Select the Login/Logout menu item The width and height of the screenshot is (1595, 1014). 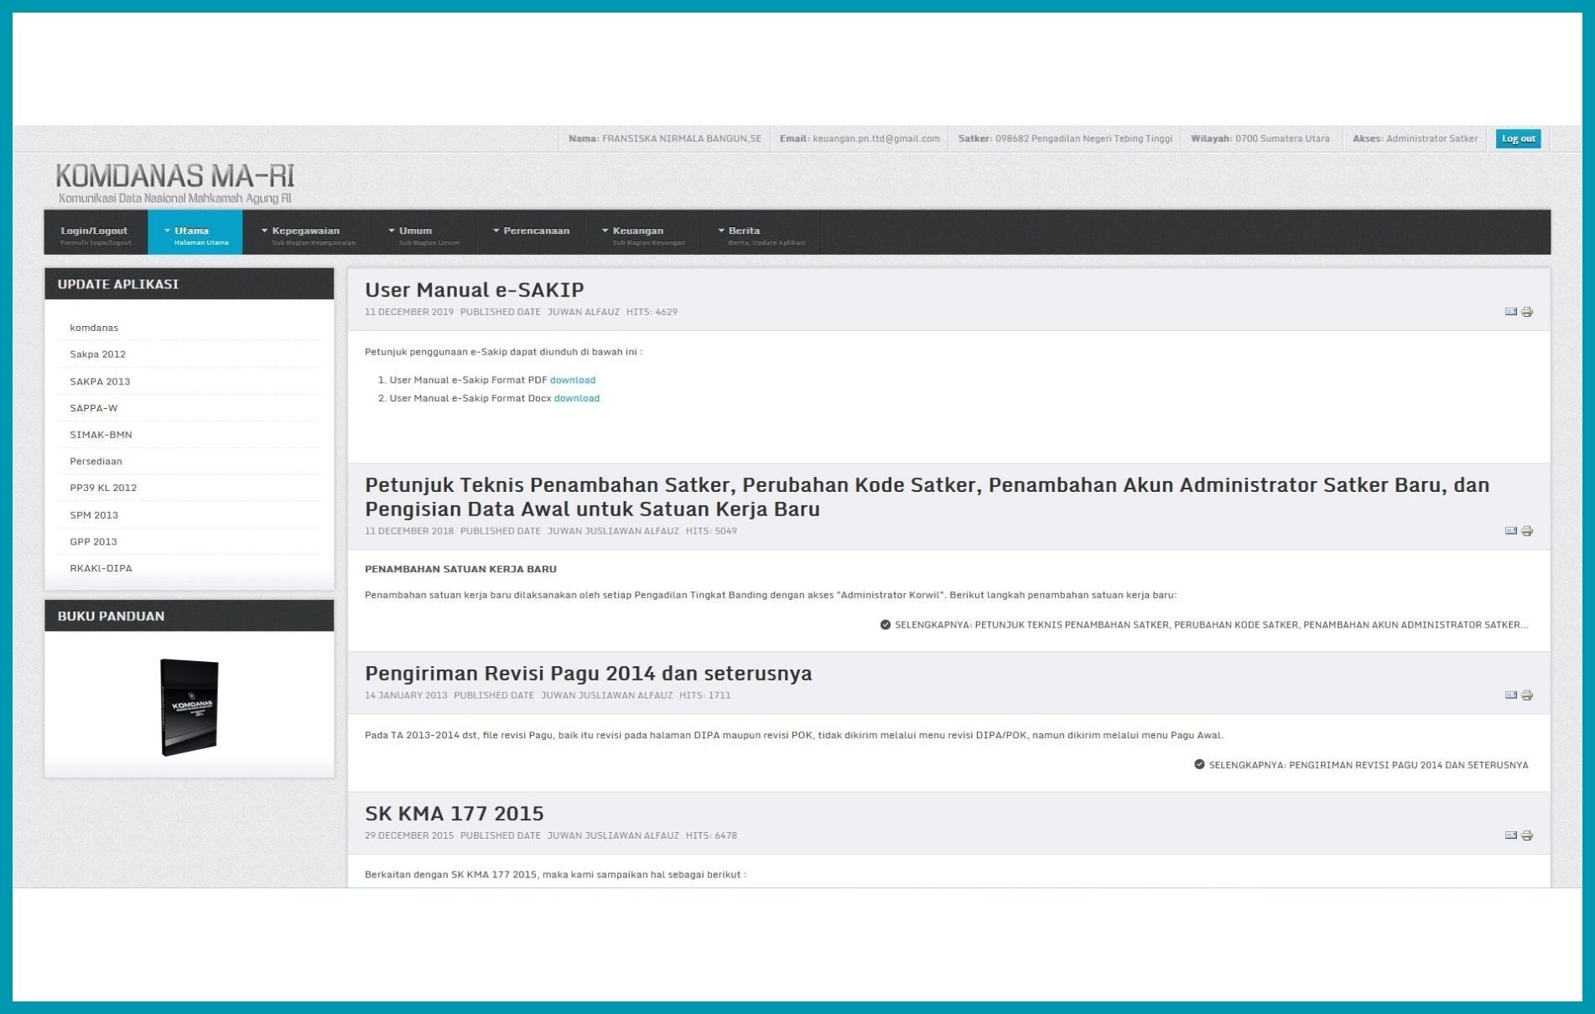[95, 232]
